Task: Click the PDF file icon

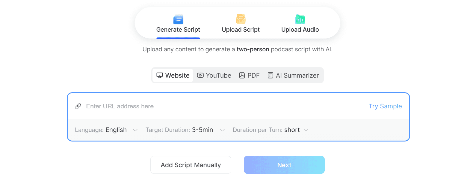Action: (x=242, y=76)
